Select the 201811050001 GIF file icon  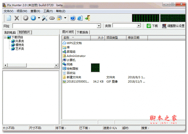coord(64,82)
